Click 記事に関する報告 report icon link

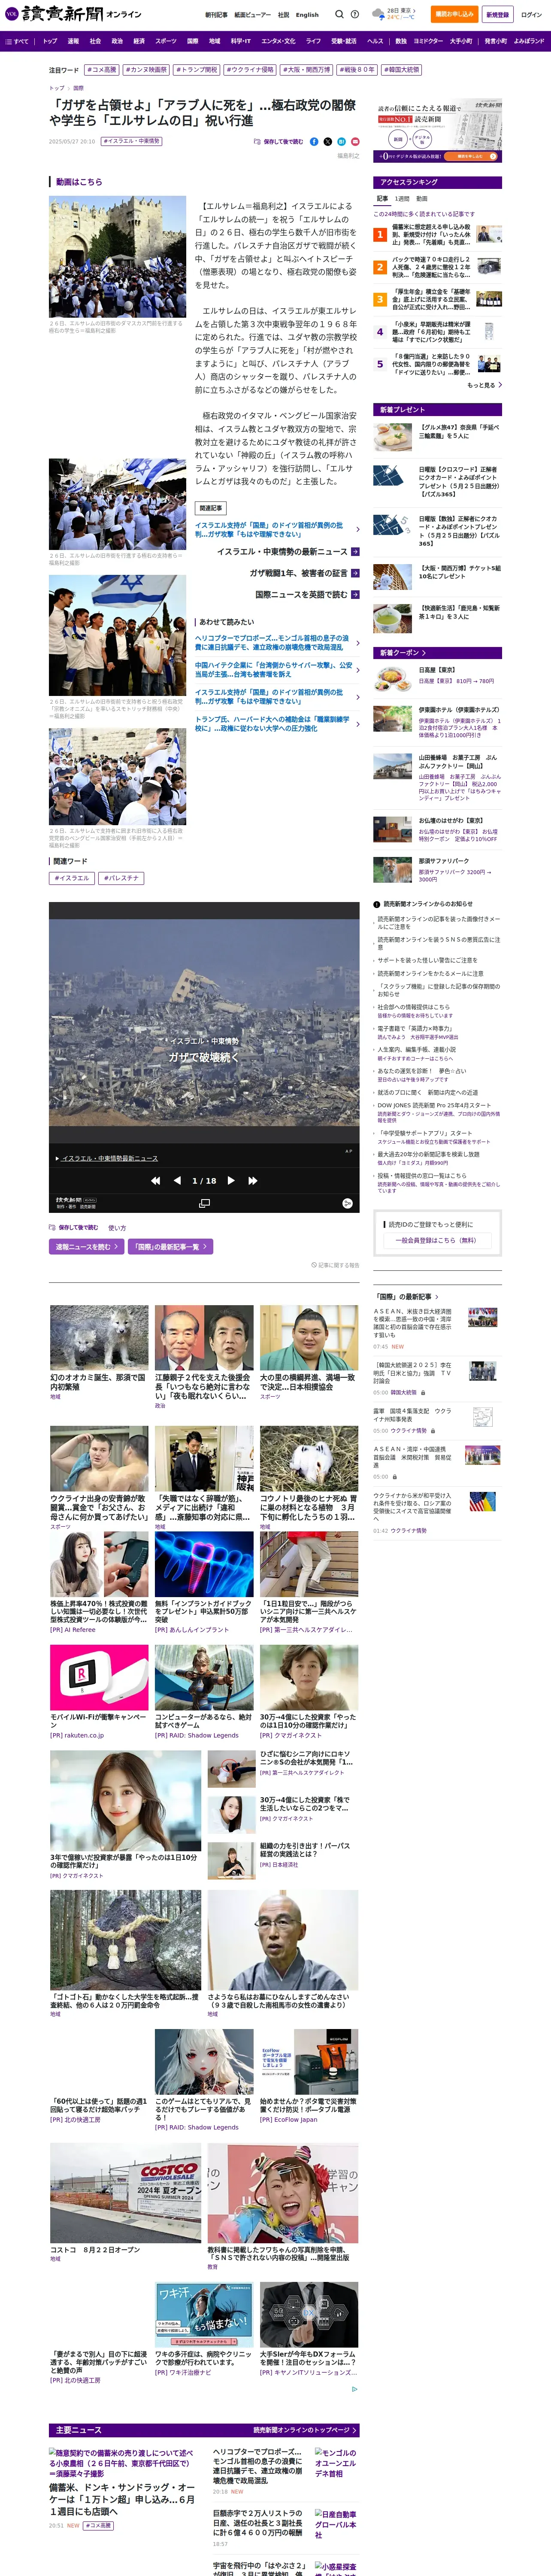point(335,1265)
